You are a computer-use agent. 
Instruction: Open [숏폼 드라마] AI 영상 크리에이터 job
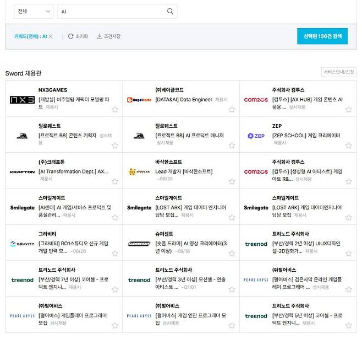(191, 247)
